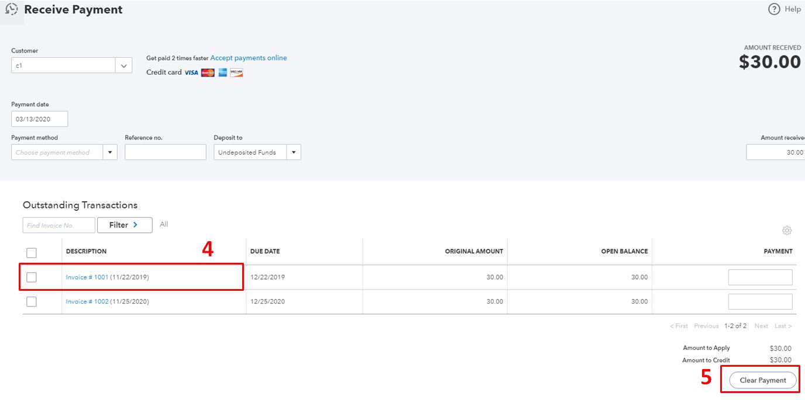Viewport: 805px width, 400px height.
Task: Check the box for Invoice # 1001
Action: [x=32, y=277]
